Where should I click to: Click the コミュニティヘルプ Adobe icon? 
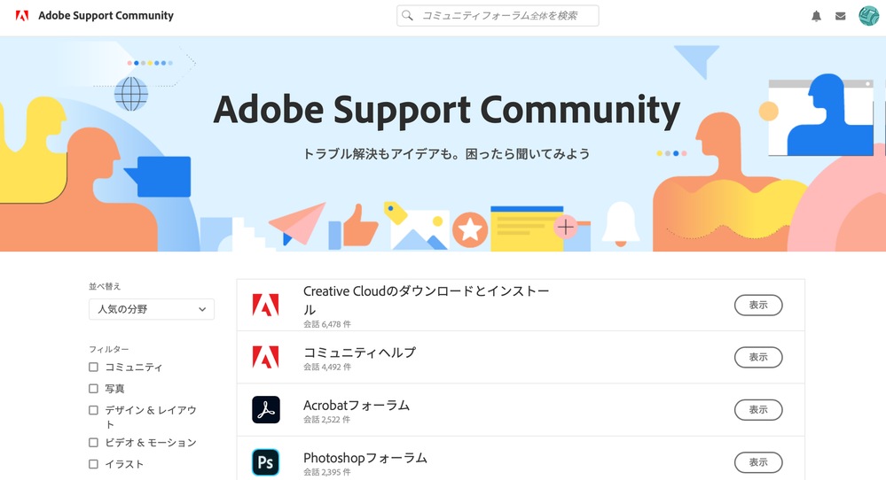(x=265, y=357)
